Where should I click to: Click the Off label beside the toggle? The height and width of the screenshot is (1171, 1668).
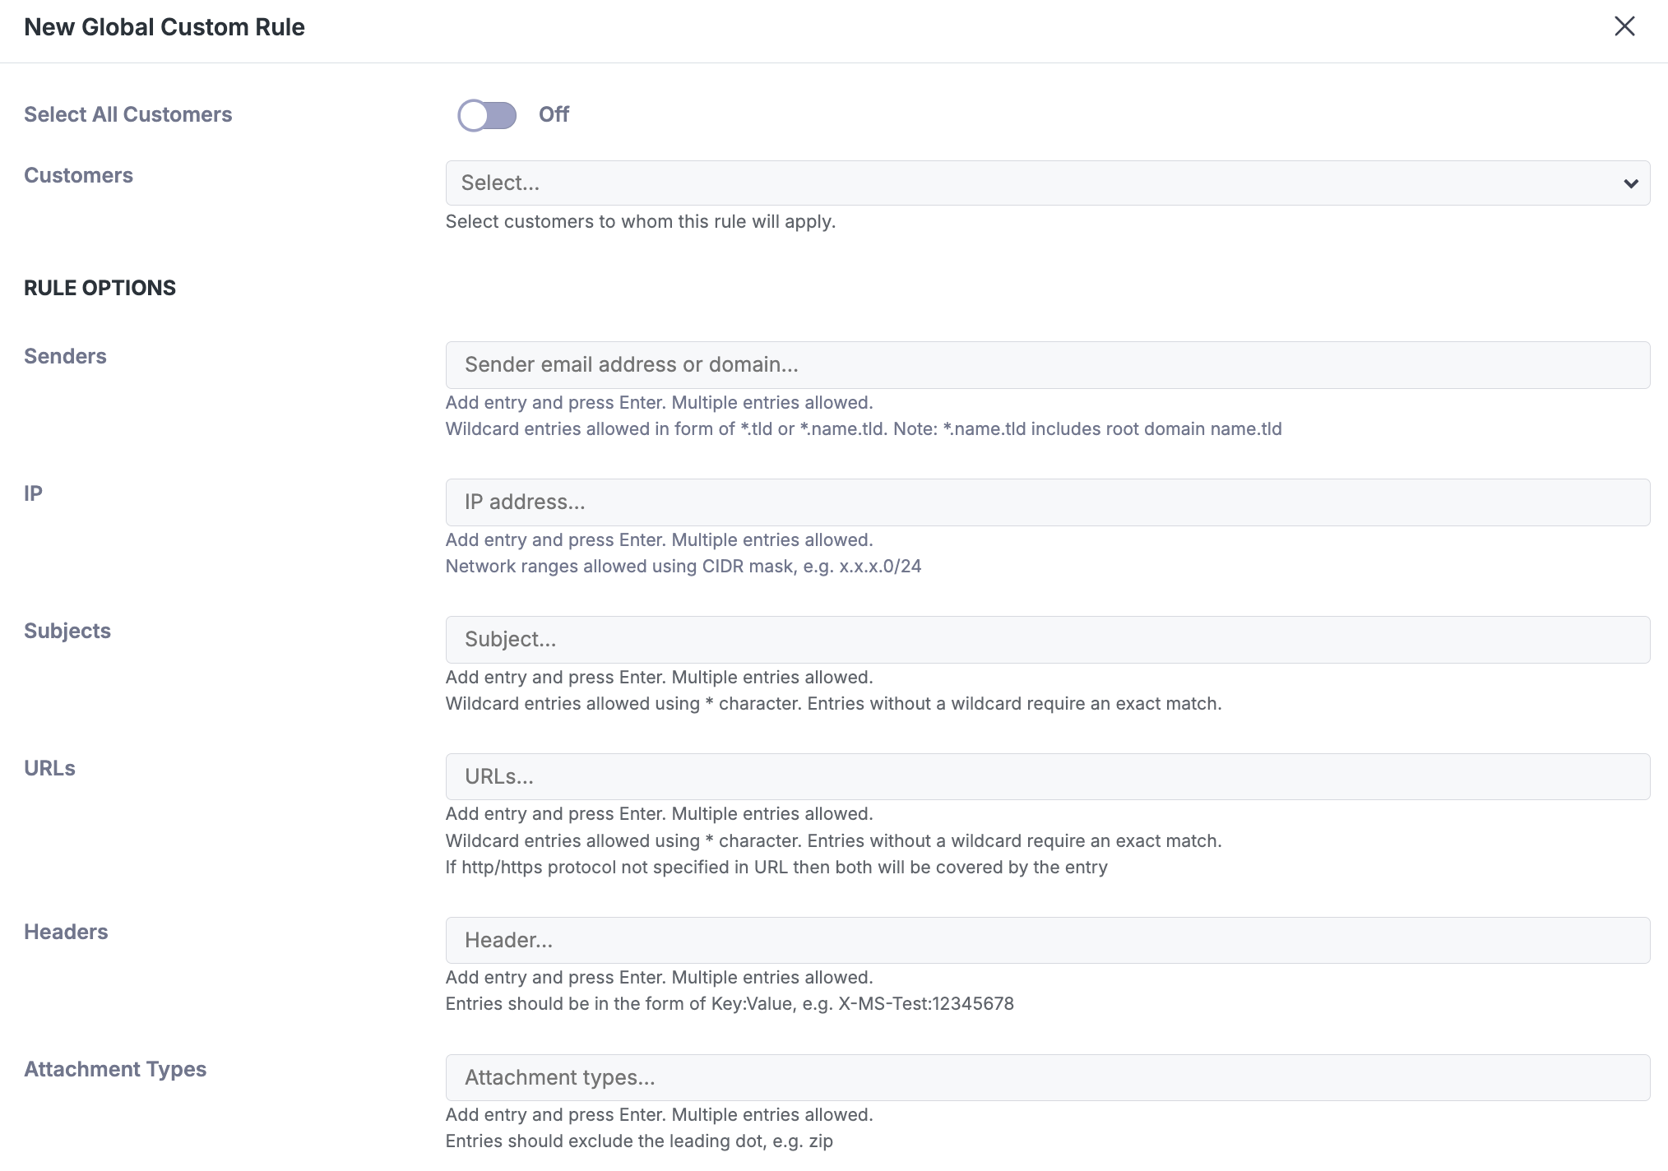tap(554, 114)
